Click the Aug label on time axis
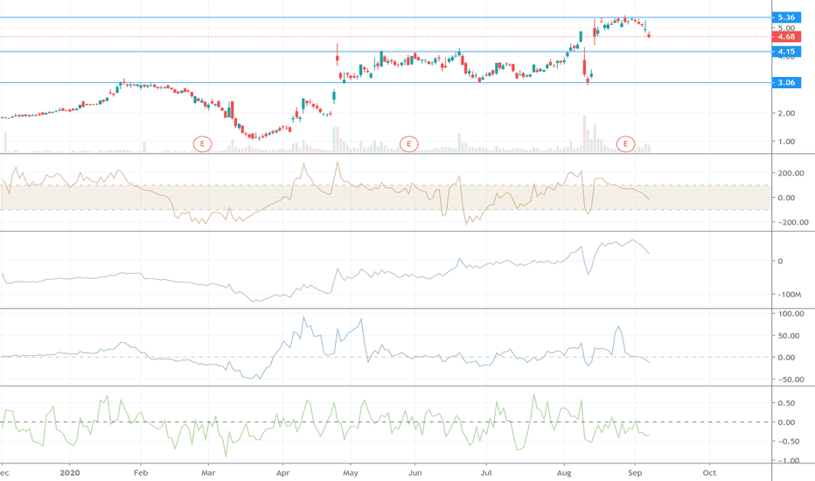The image size is (815, 481). click(564, 472)
